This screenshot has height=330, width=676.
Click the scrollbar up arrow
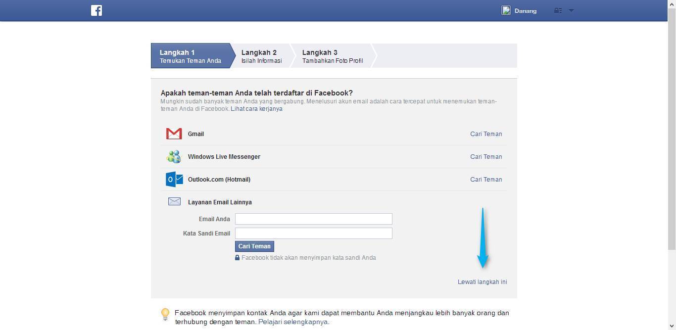point(672,4)
